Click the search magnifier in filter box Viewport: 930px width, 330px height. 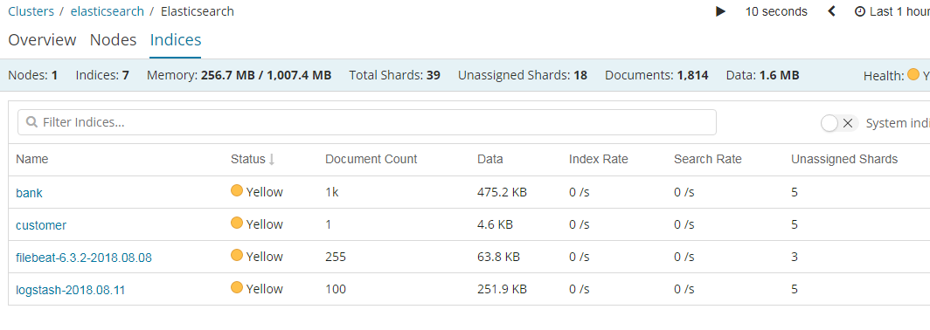[x=32, y=122]
